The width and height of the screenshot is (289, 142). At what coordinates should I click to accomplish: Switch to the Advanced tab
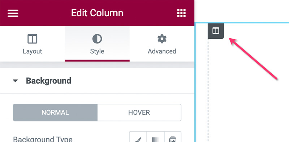click(x=162, y=44)
